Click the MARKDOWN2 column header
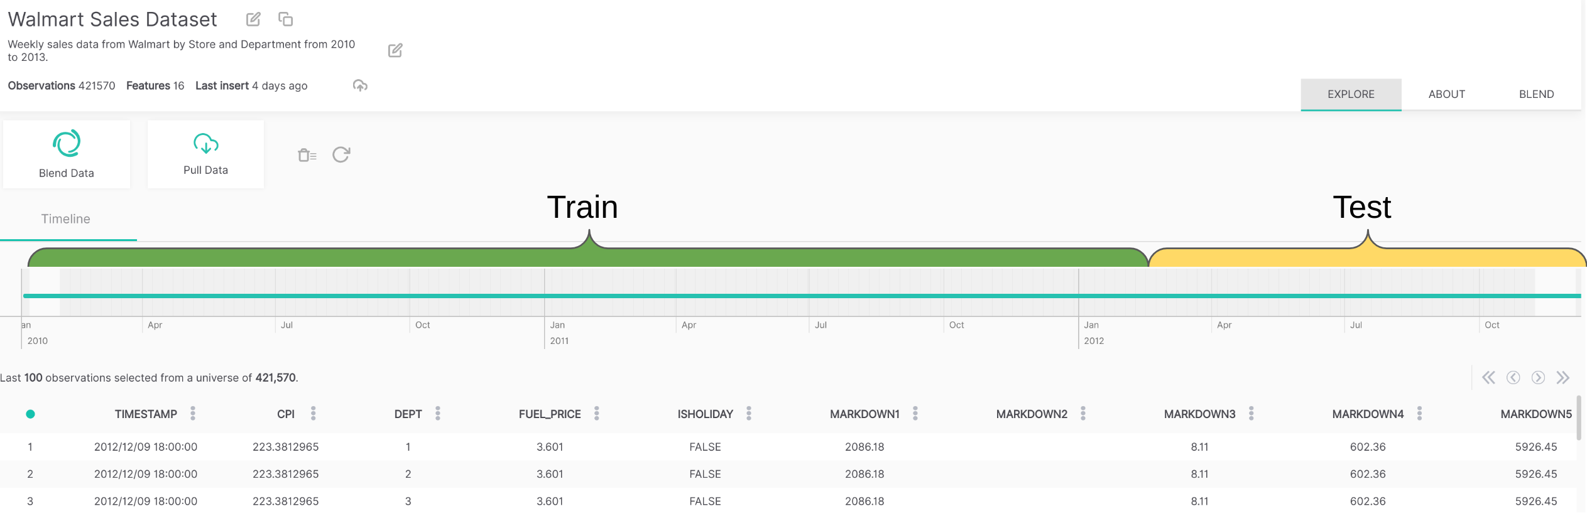Image resolution: width=1587 pixels, height=516 pixels. (x=1032, y=414)
